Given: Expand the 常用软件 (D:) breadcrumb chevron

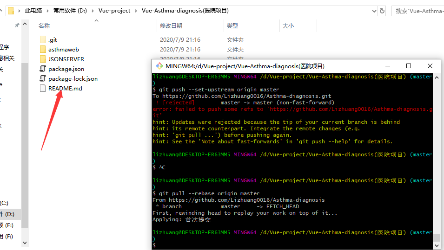Looking at the screenshot, I should click(93, 11).
